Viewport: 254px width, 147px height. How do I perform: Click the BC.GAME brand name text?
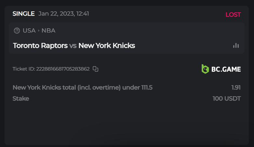click(x=226, y=69)
